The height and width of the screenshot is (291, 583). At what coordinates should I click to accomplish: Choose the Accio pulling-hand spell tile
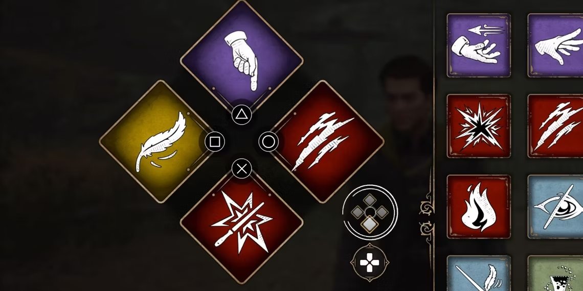point(479,45)
